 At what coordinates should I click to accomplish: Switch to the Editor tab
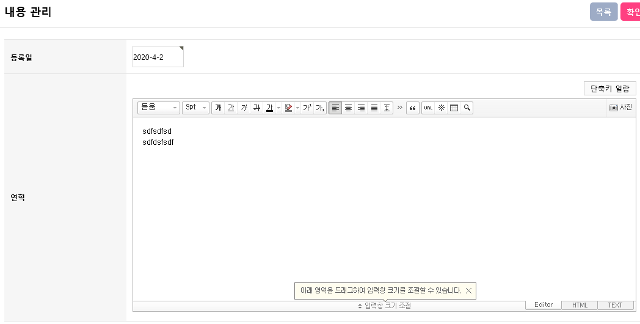(x=544, y=305)
